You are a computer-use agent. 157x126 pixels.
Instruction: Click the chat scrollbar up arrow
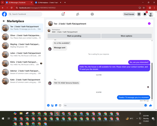[152, 41]
